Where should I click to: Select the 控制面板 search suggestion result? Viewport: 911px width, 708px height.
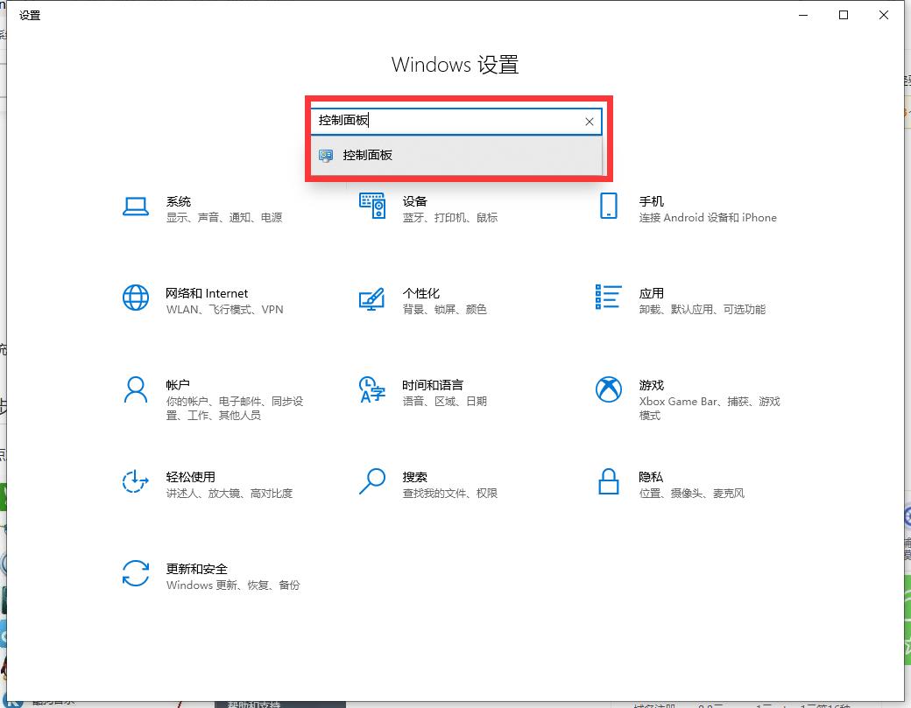[368, 156]
